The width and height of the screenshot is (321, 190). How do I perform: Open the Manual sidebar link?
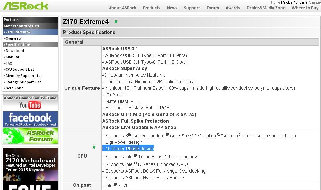click(11, 57)
